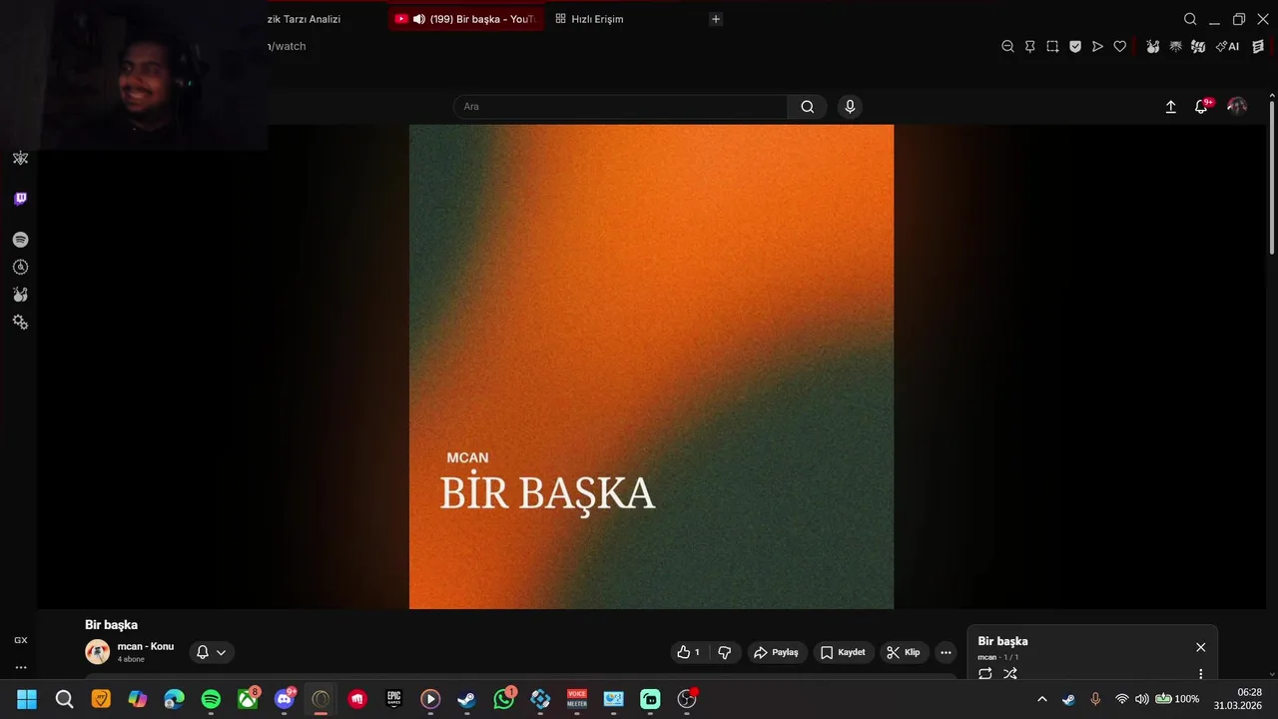Open the easy setup stacked-lines icon
Viewport: 1278px width, 719px height.
coord(1258,47)
